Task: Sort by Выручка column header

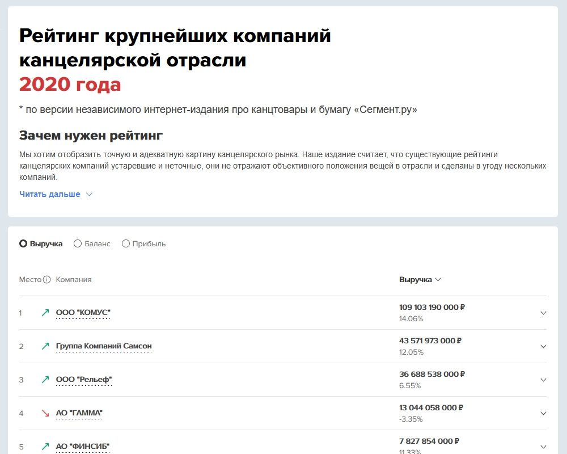Action: pos(420,280)
